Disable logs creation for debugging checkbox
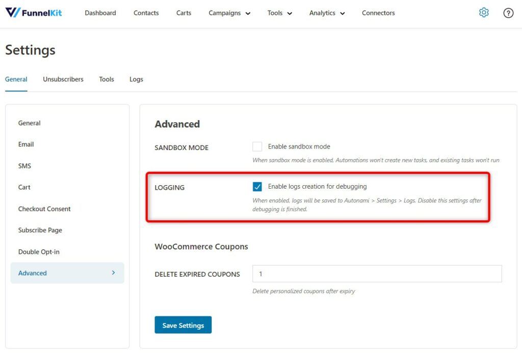522x353 pixels. [x=257, y=187]
